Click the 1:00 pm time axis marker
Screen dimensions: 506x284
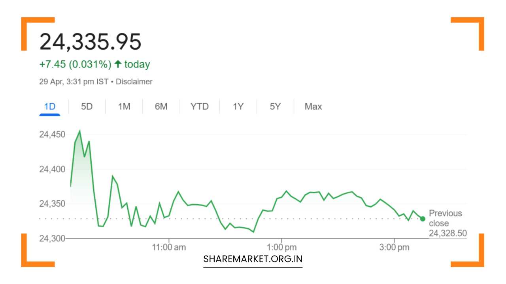281,248
